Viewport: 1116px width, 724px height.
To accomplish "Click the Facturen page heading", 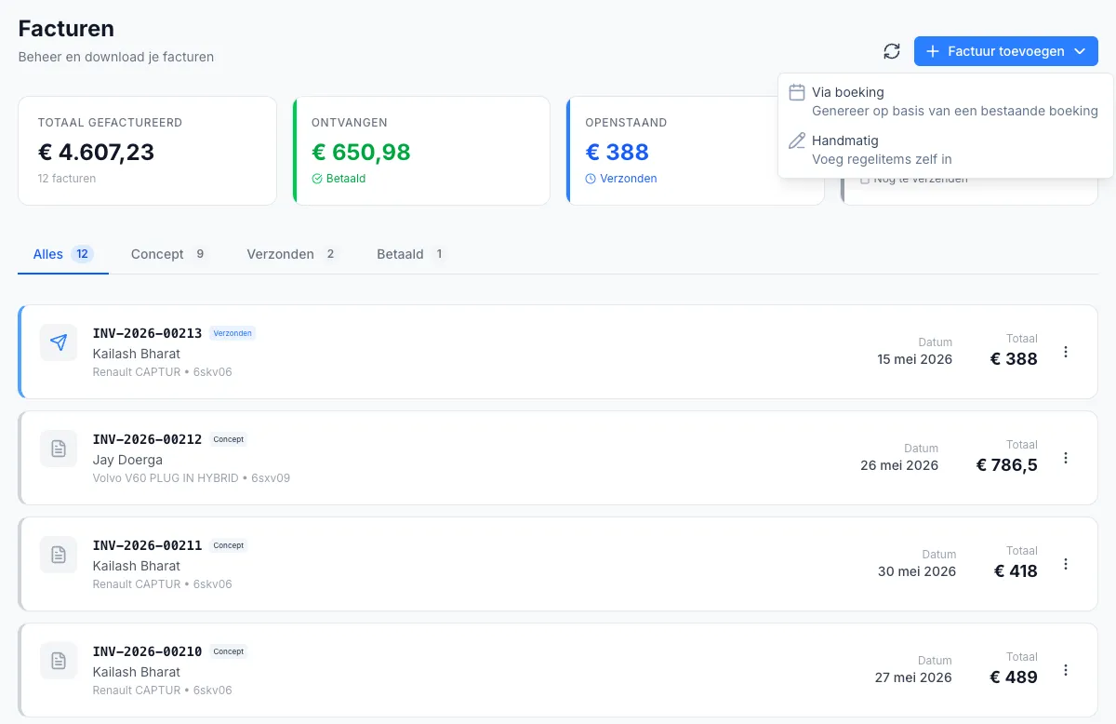I will [66, 29].
